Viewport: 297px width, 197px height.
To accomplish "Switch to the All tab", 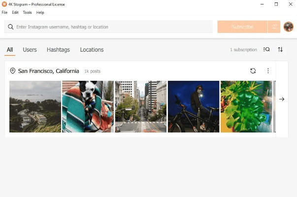I will pos(10,50).
